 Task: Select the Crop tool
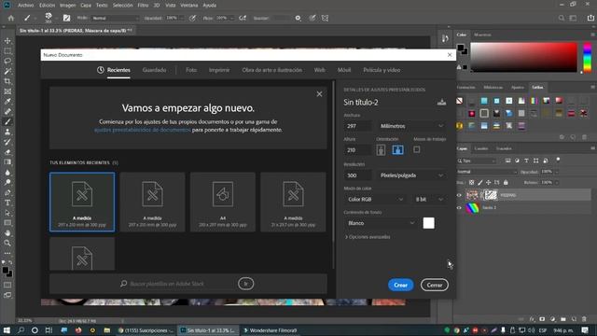7,81
